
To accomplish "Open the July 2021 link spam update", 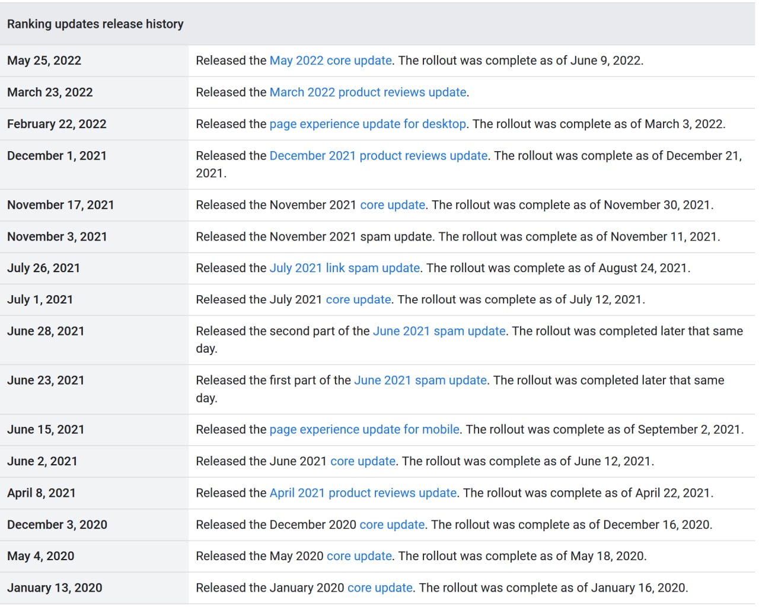I will (345, 268).
